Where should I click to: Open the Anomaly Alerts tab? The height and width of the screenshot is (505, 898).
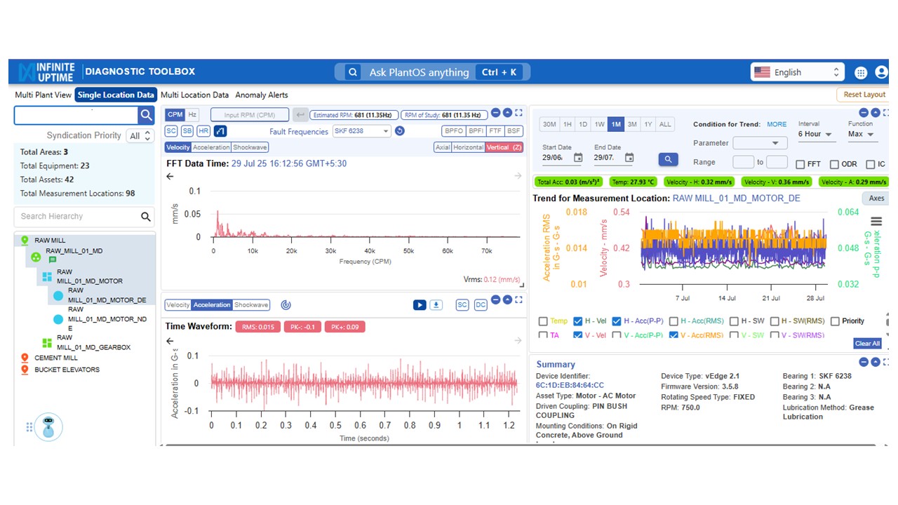tap(262, 95)
